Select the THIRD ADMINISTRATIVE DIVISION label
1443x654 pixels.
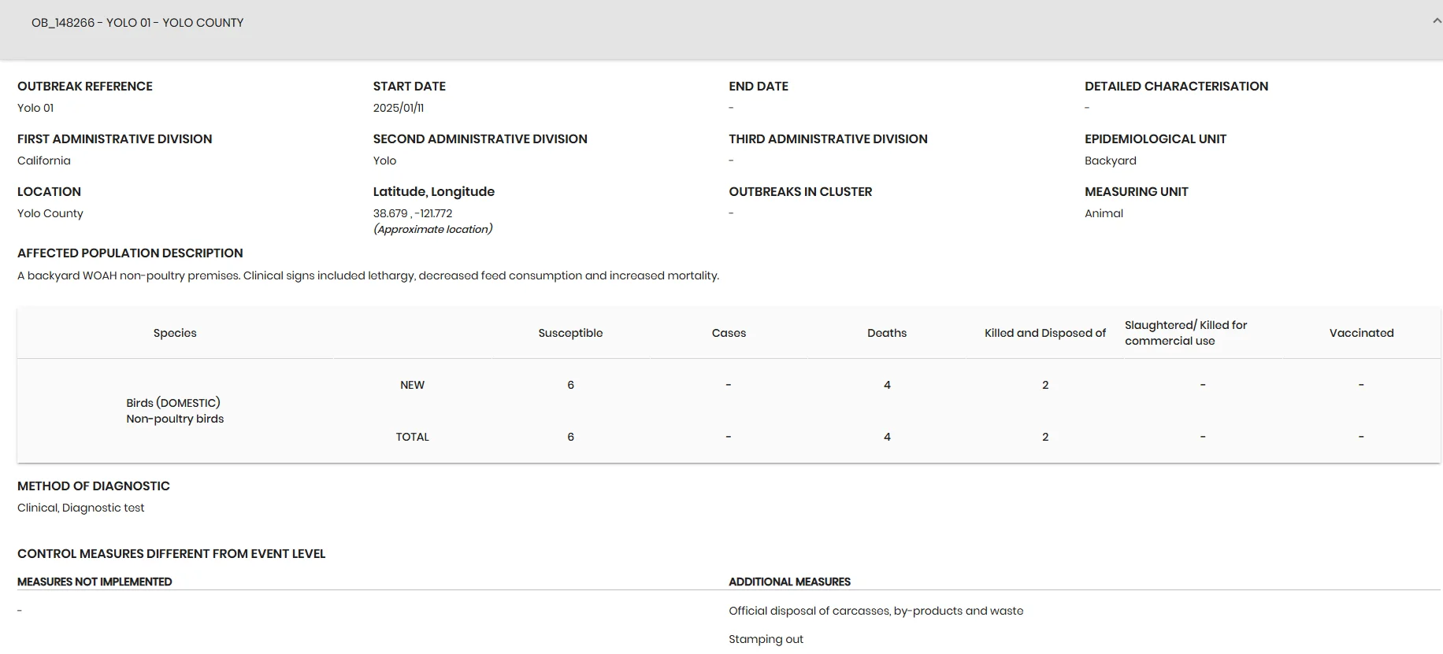pyautogui.click(x=829, y=139)
